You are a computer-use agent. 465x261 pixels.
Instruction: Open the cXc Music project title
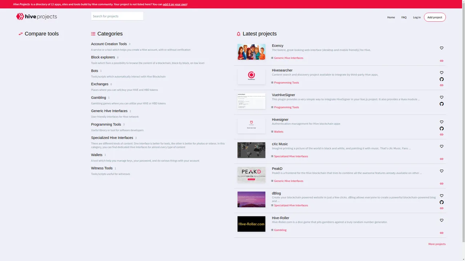(x=280, y=144)
